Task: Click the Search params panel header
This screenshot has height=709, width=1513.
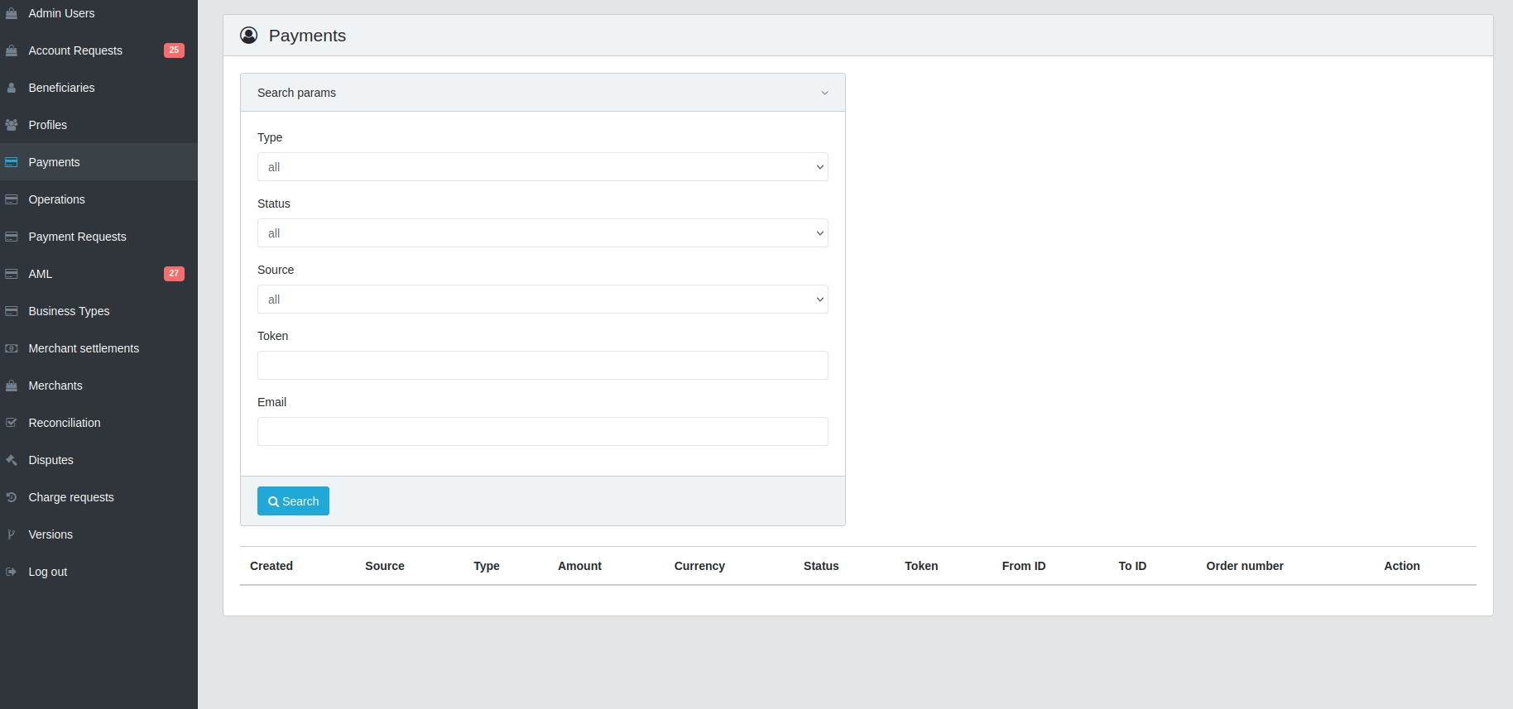Action: (543, 93)
